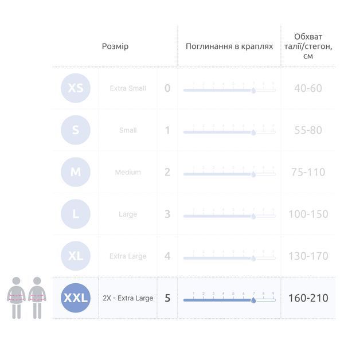The height and width of the screenshot is (344, 344).
Task: Click the Medium size label
Action: click(128, 172)
